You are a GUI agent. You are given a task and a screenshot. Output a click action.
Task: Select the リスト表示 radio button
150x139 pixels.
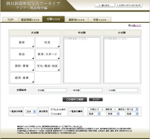[52, 114]
